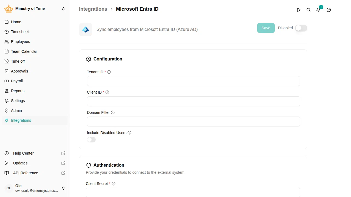Open notifications bell icon
Screen dimensions: 351x197
click(318, 10)
